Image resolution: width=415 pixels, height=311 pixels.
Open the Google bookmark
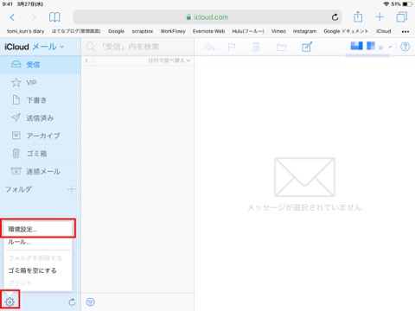(116, 31)
